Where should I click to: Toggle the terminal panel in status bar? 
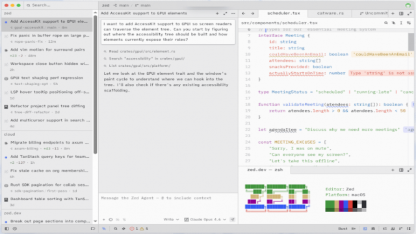click(365, 228)
